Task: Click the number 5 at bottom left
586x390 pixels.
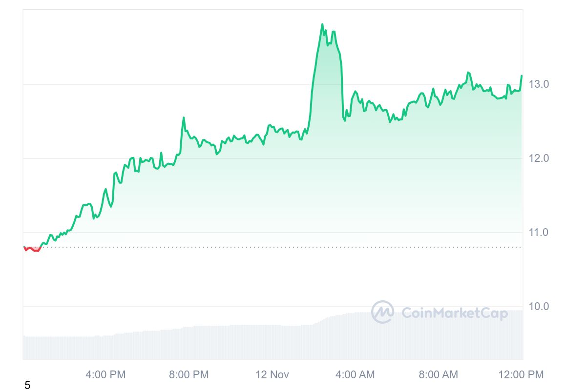Action: [x=27, y=386]
